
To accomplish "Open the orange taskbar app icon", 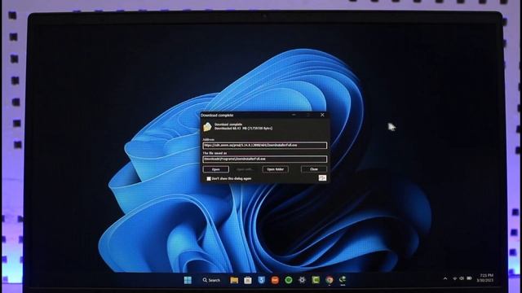I will [x=275, y=280].
